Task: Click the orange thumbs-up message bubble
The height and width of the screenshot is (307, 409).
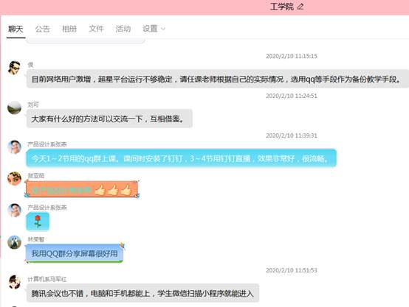Action: 82,190
